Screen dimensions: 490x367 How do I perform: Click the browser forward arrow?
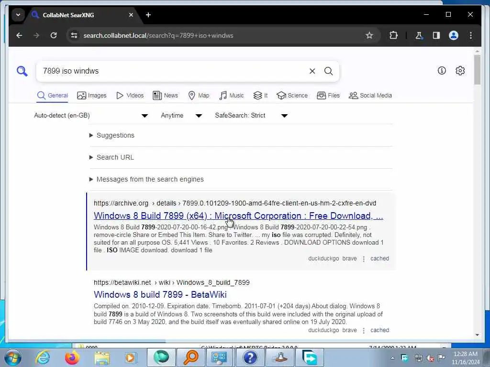(36, 35)
